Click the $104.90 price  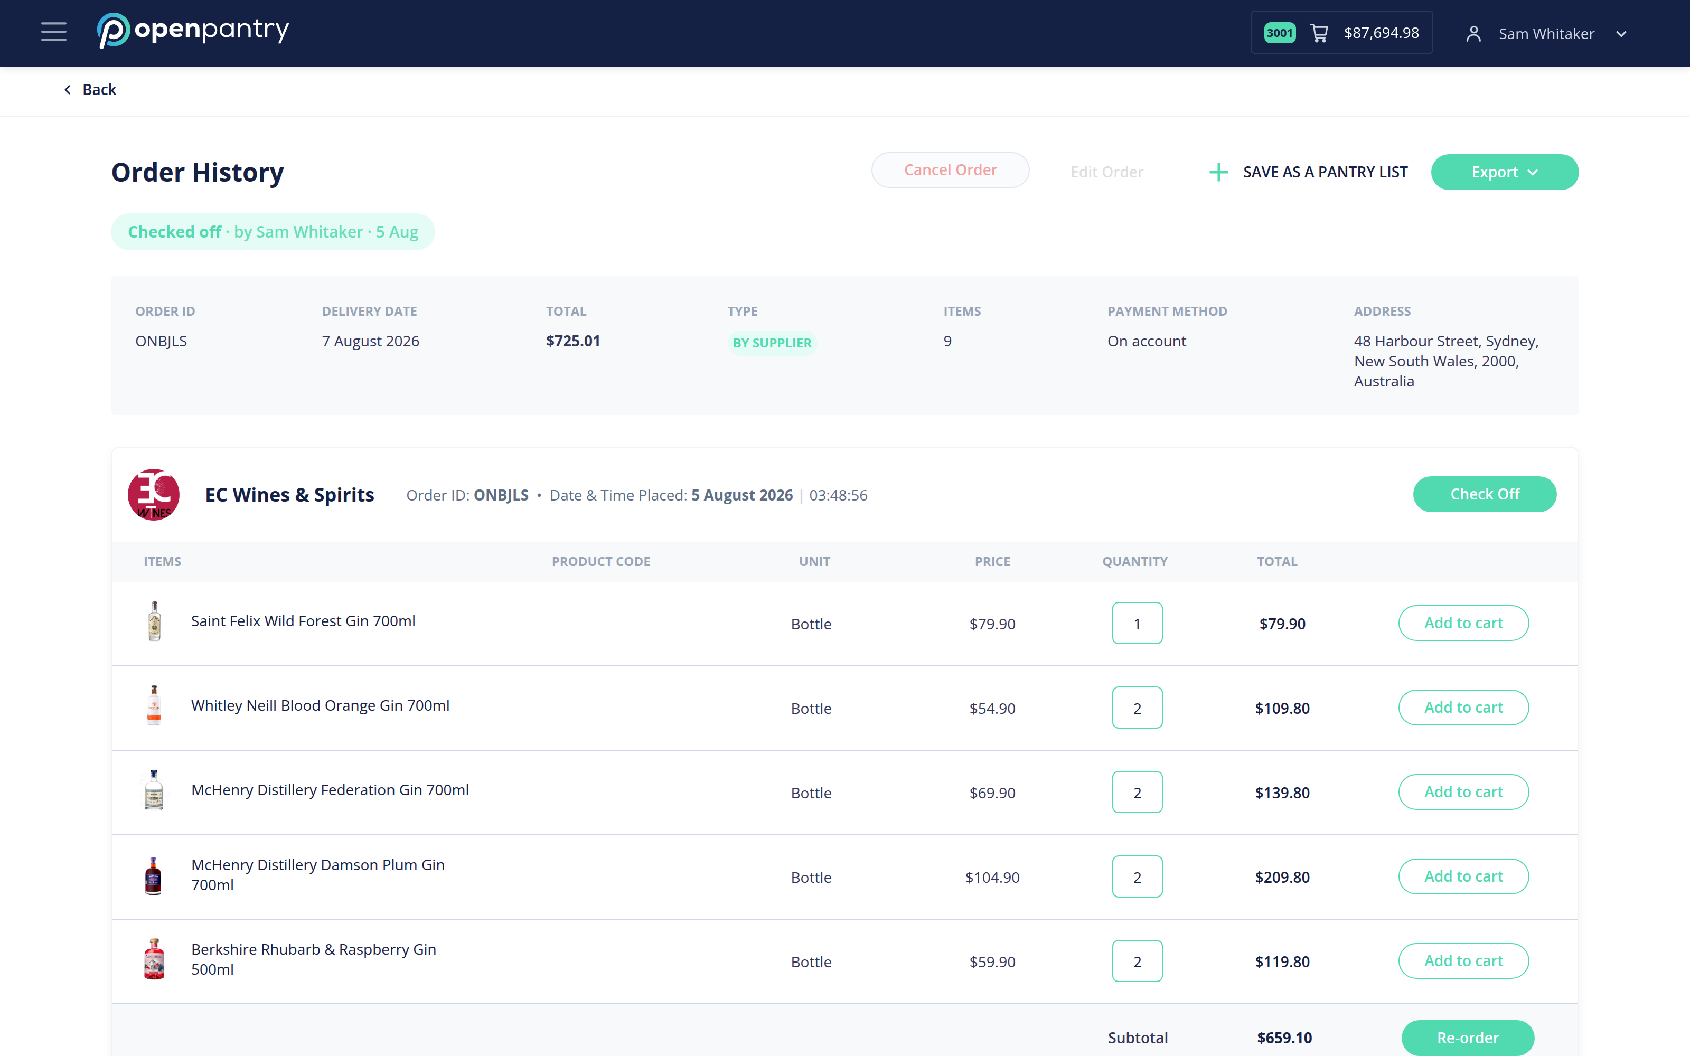pos(992,877)
